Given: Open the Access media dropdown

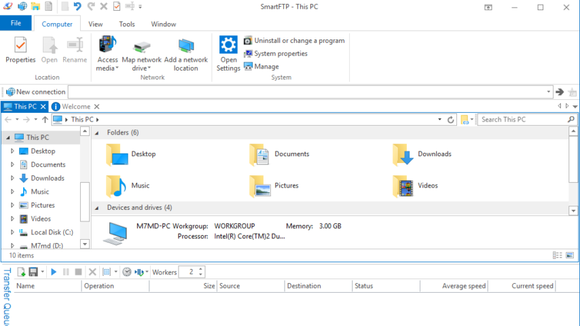Looking at the screenshot, I should [x=107, y=53].
